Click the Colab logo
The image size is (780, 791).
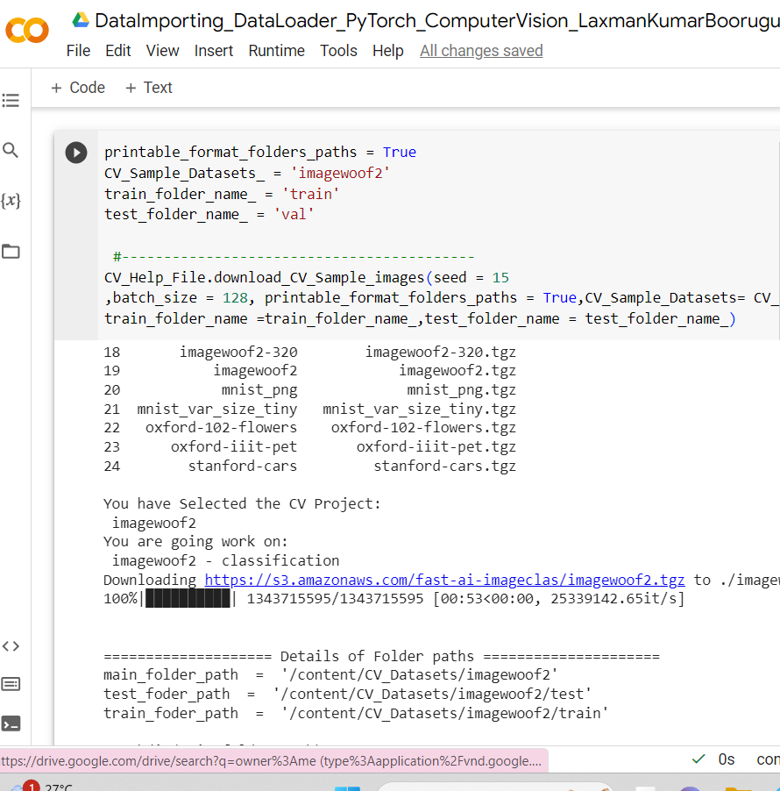(26, 31)
